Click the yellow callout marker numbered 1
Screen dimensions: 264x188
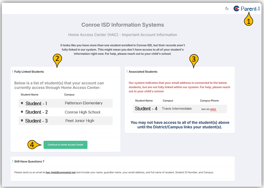pyautogui.click(x=249, y=21)
